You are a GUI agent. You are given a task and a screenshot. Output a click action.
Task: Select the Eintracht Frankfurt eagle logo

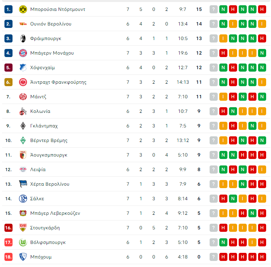(23, 82)
